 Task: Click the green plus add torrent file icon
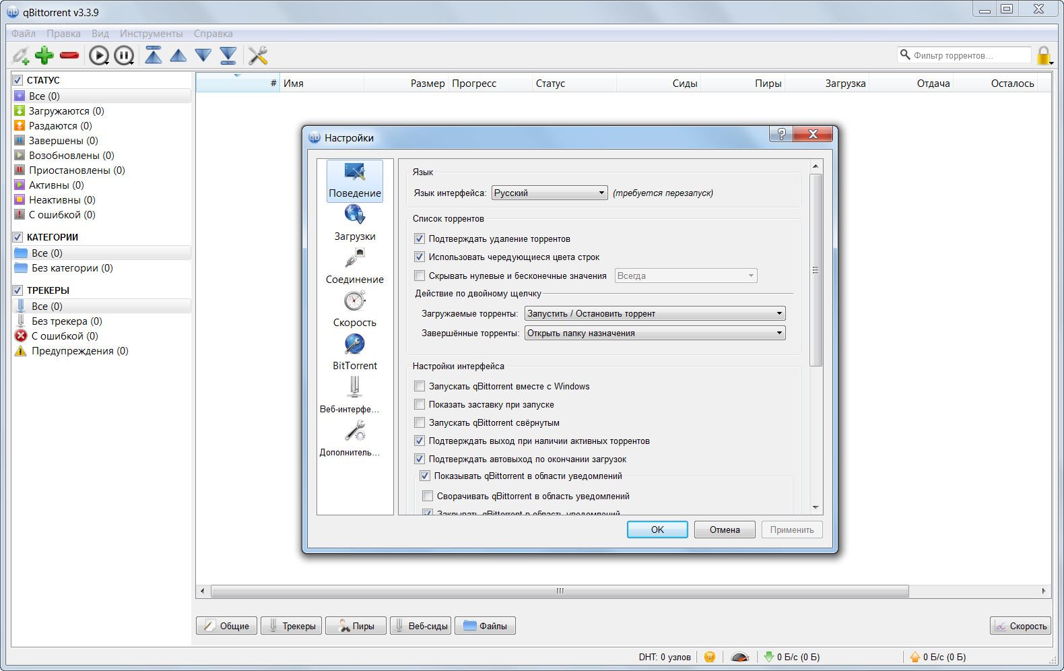coord(44,55)
